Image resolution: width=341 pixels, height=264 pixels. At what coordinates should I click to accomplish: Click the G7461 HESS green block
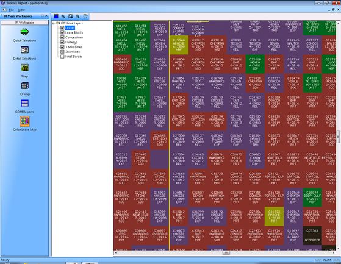pyautogui.click(x=121, y=102)
